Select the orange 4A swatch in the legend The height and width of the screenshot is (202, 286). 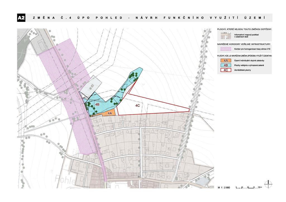[x=226, y=61]
